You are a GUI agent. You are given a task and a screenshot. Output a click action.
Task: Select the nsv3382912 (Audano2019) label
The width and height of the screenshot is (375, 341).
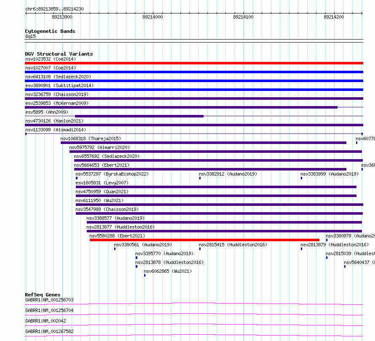[228, 174]
